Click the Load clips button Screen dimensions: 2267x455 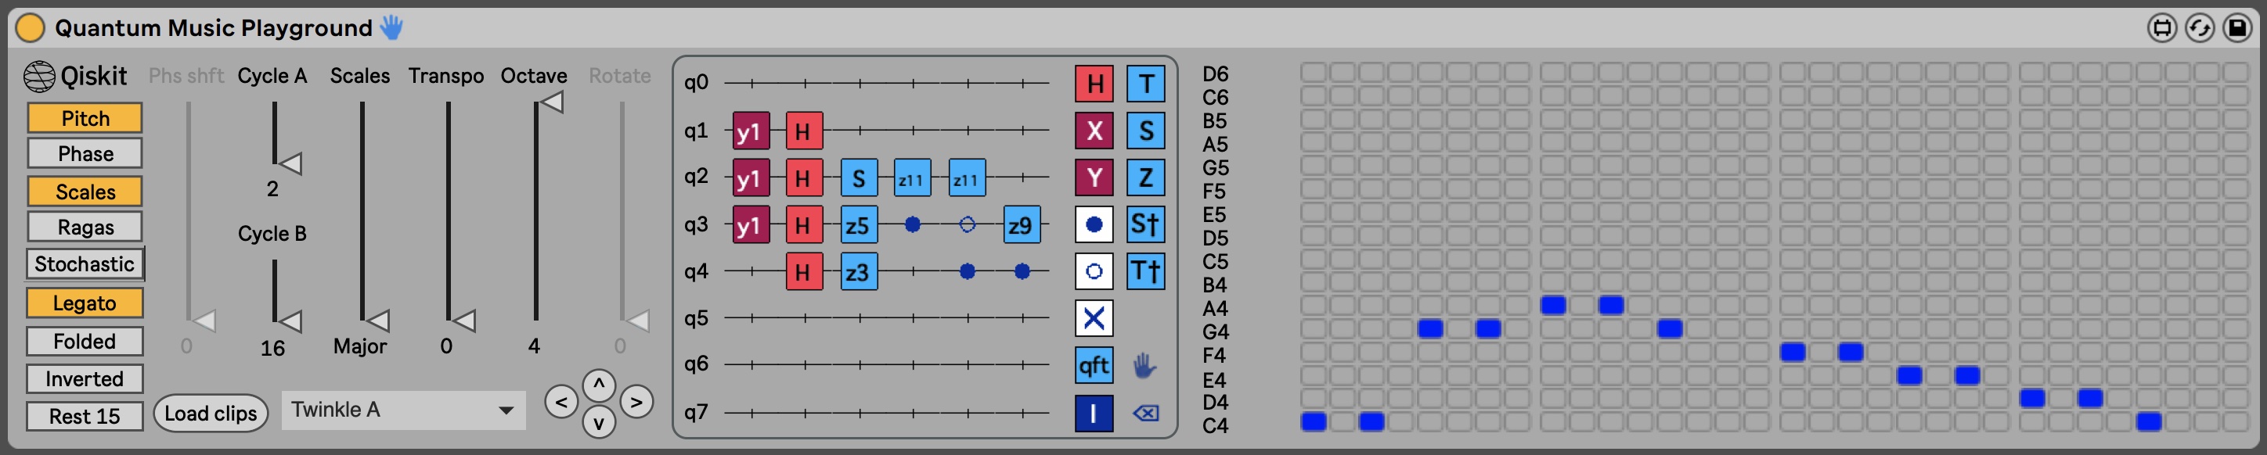(211, 414)
